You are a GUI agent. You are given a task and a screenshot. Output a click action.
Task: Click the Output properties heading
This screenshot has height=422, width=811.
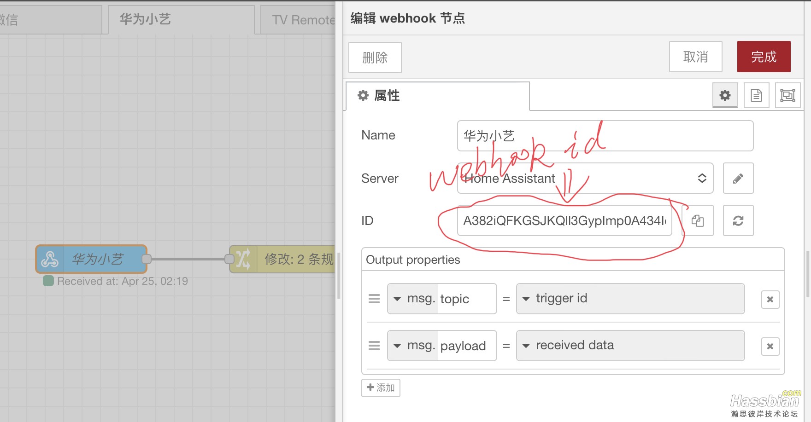[413, 260]
